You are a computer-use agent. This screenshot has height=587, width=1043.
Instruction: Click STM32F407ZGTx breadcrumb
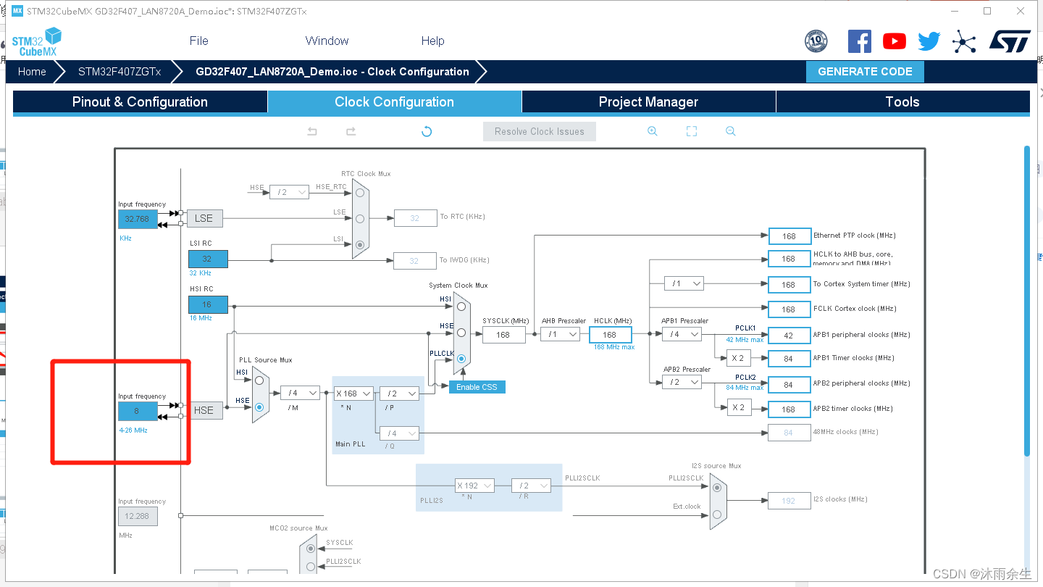click(x=120, y=72)
